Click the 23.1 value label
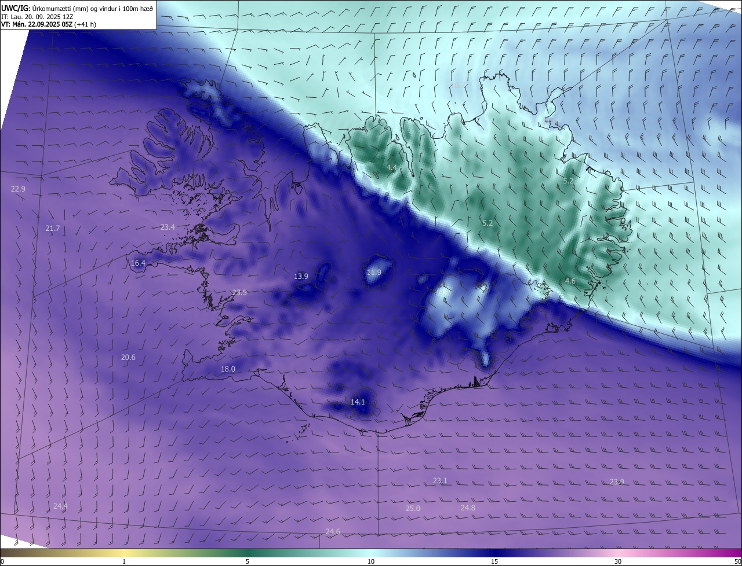This screenshot has width=742, height=566. [x=440, y=481]
